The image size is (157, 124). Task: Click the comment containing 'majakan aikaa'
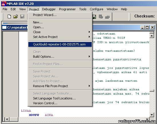point(116,89)
